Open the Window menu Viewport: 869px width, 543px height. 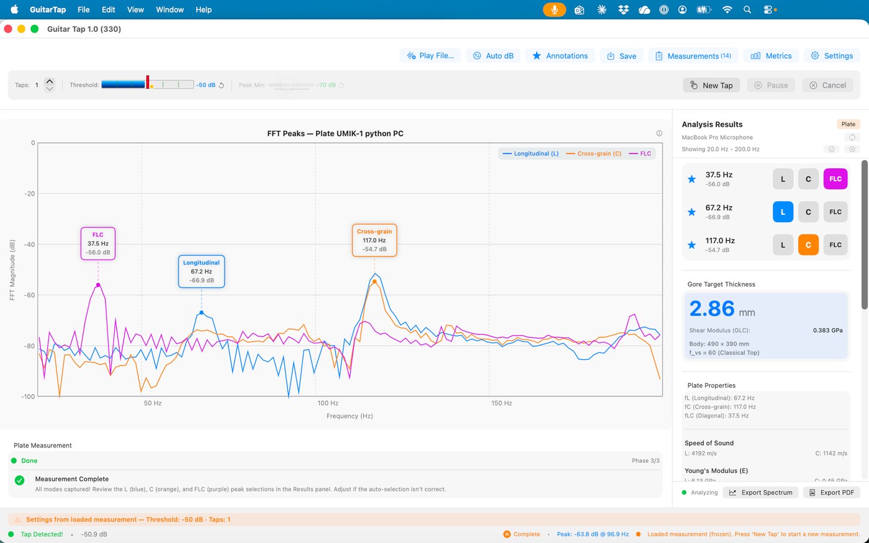(x=169, y=9)
